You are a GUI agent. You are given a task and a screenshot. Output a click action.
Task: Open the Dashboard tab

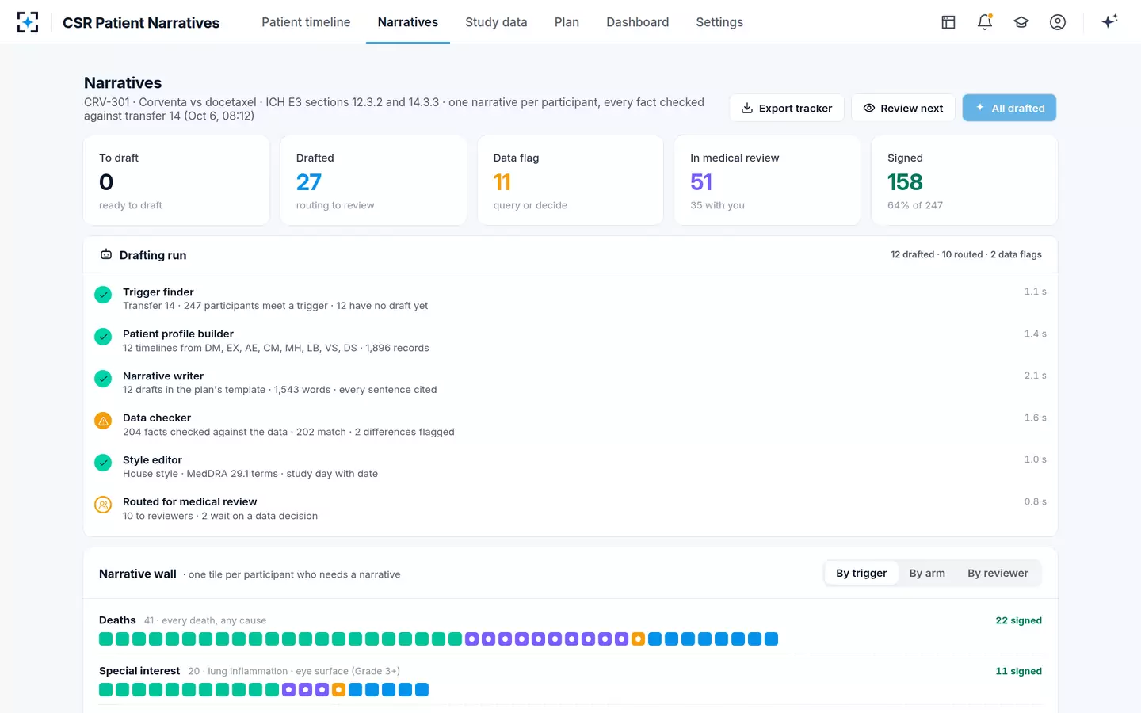tap(638, 22)
